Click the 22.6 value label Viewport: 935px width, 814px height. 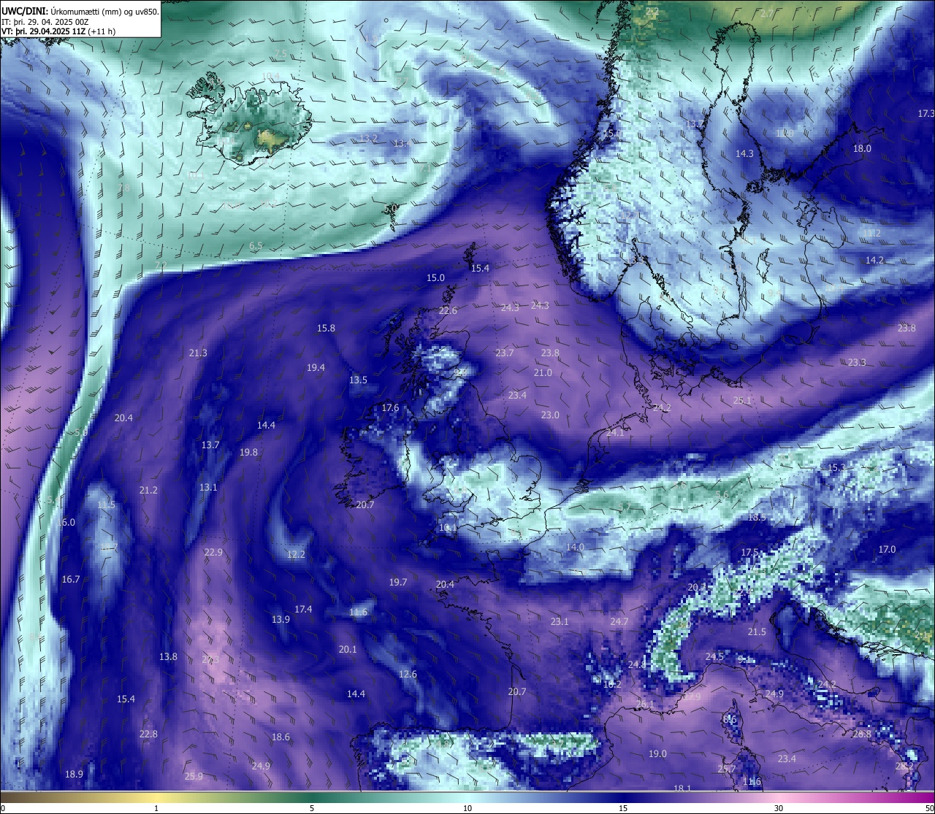(x=448, y=310)
